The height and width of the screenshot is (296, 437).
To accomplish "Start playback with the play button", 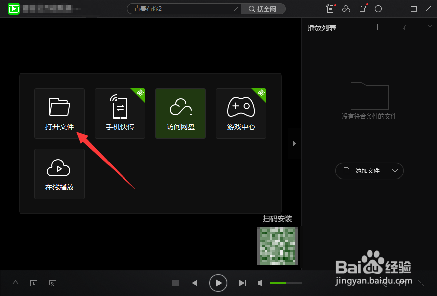I will 218,283.
